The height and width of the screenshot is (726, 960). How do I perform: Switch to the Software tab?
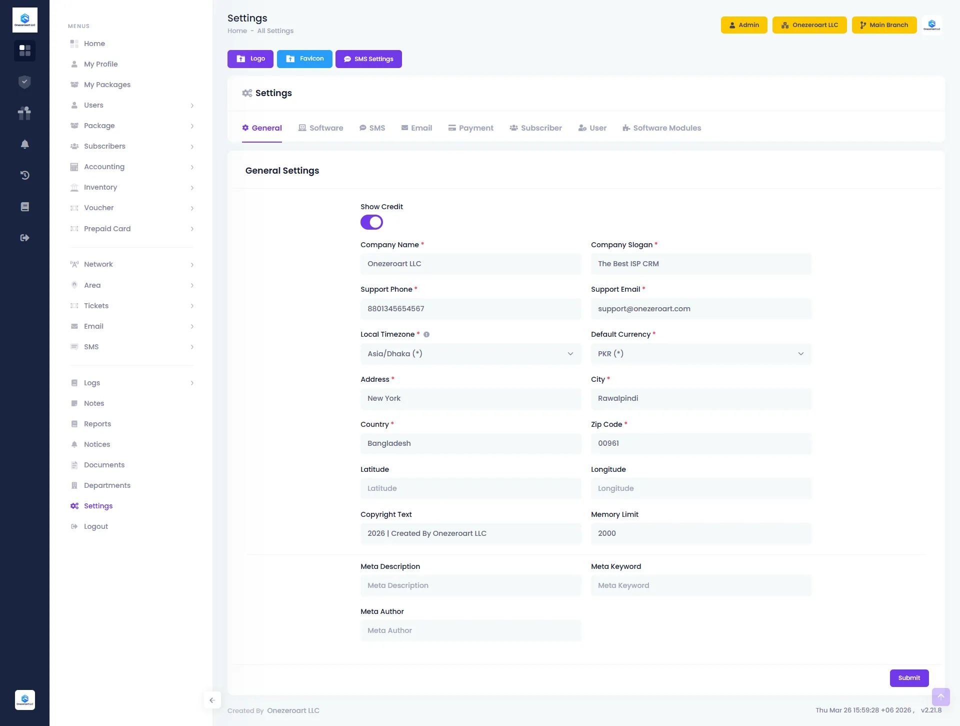pos(321,128)
